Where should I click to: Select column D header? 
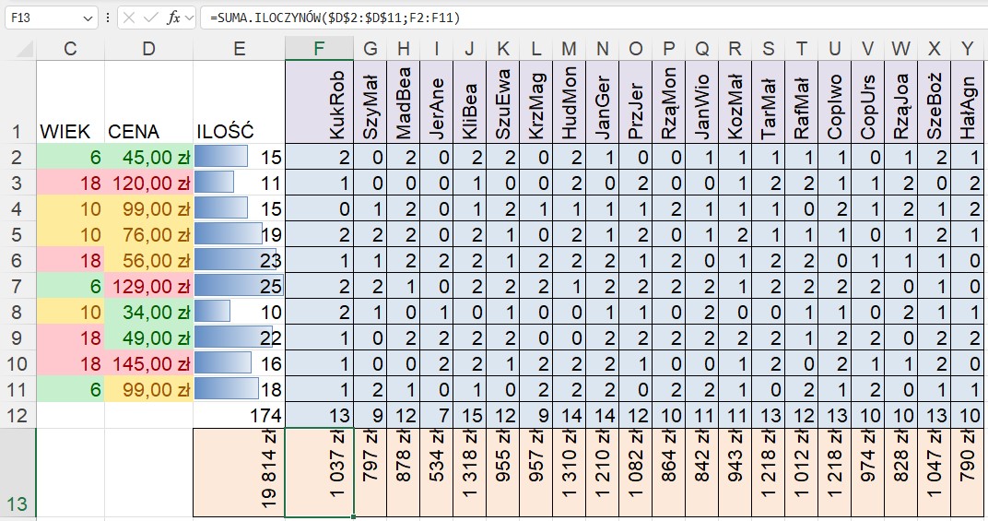[x=148, y=49]
